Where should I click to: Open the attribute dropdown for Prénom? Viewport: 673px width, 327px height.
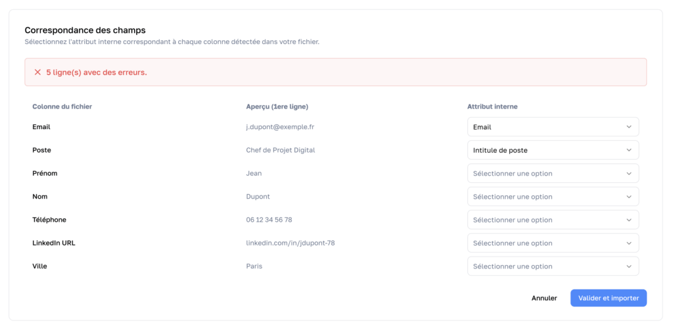552,174
